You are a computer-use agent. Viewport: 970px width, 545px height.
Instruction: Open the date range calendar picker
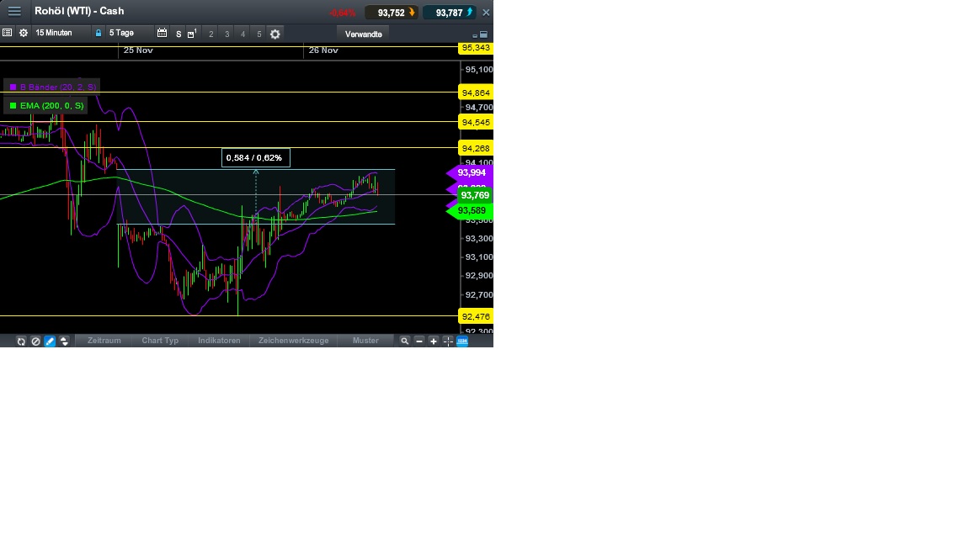click(163, 34)
